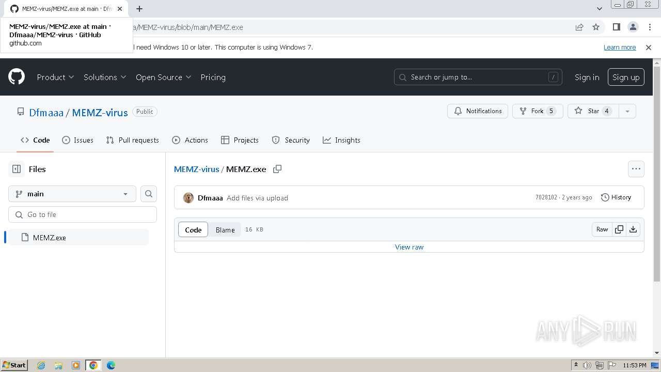Click the View raw link
The width and height of the screenshot is (661, 372).
tap(409, 247)
